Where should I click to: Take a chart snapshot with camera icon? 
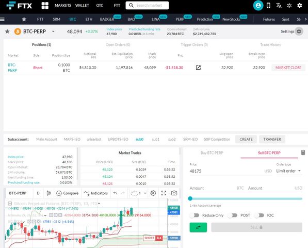tap(174, 193)
